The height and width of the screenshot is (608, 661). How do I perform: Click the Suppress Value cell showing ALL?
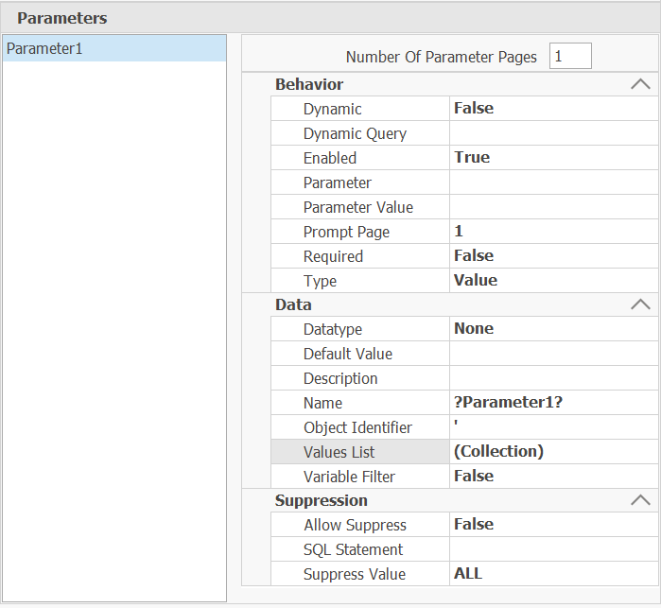(553, 573)
